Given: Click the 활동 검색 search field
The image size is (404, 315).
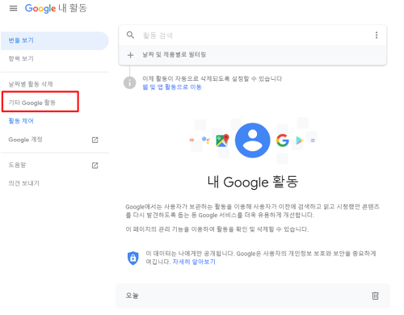Looking at the screenshot, I should [253, 36].
